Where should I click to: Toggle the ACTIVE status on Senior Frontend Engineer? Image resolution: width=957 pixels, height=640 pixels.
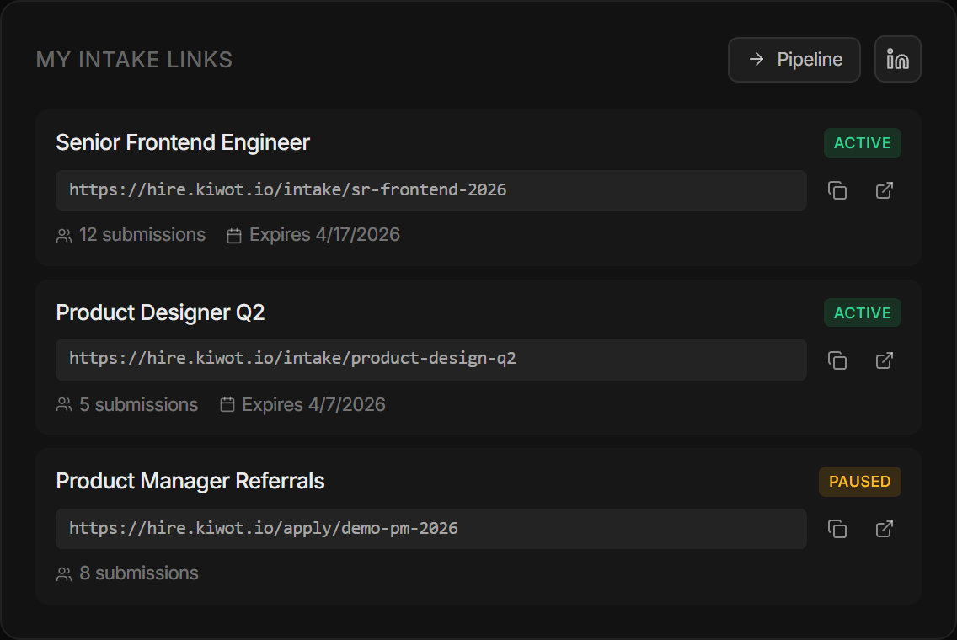[x=862, y=143]
